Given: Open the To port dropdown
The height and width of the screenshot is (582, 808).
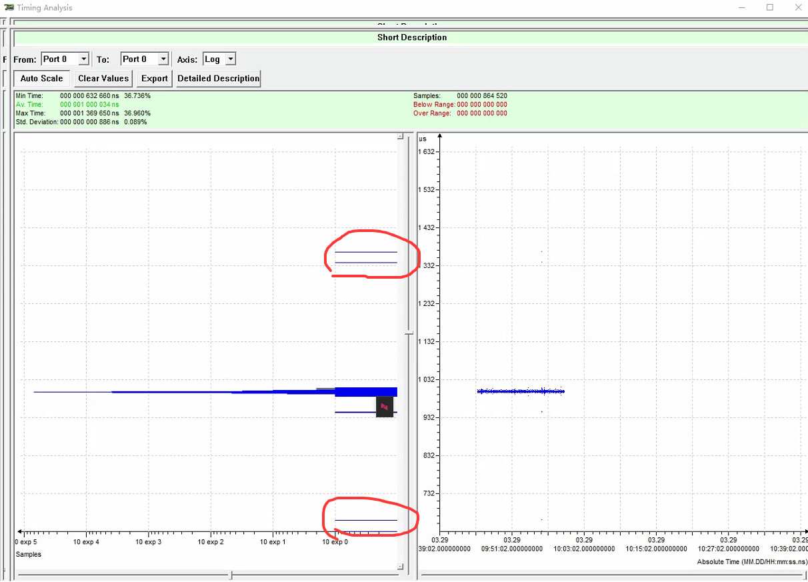Looking at the screenshot, I should pos(163,59).
